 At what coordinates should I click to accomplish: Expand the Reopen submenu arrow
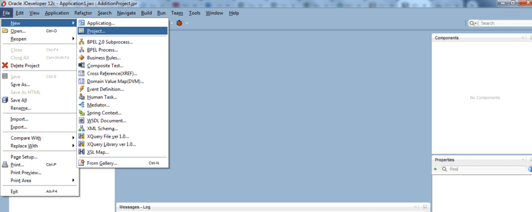click(x=73, y=38)
